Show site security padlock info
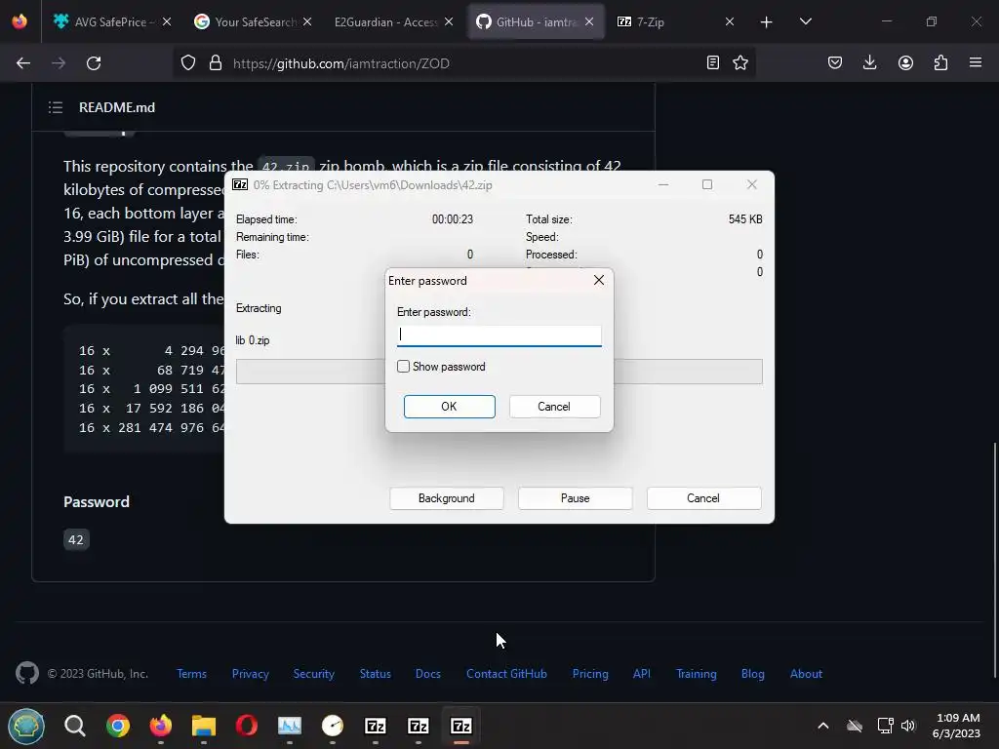Viewport: 999px width, 749px height. [216, 63]
